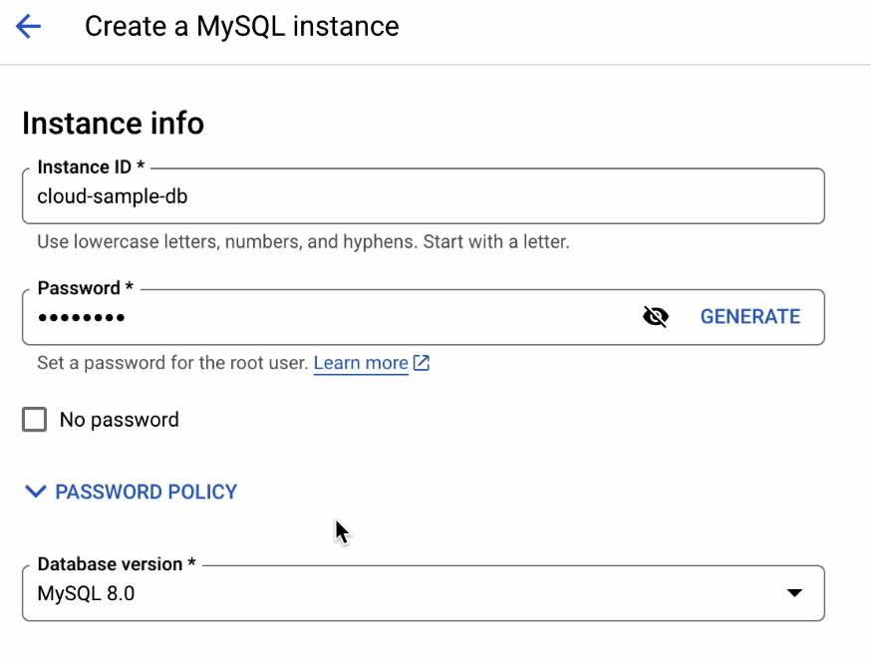The height and width of the screenshot is (658, 871).
Task: Click the lowercase letters helper text
Action: (x=302, y=242)
